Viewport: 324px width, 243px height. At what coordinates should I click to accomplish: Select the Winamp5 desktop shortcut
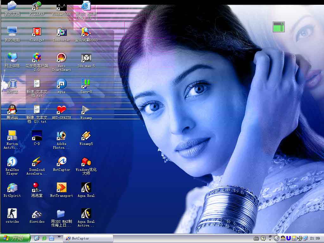[86, 136]
